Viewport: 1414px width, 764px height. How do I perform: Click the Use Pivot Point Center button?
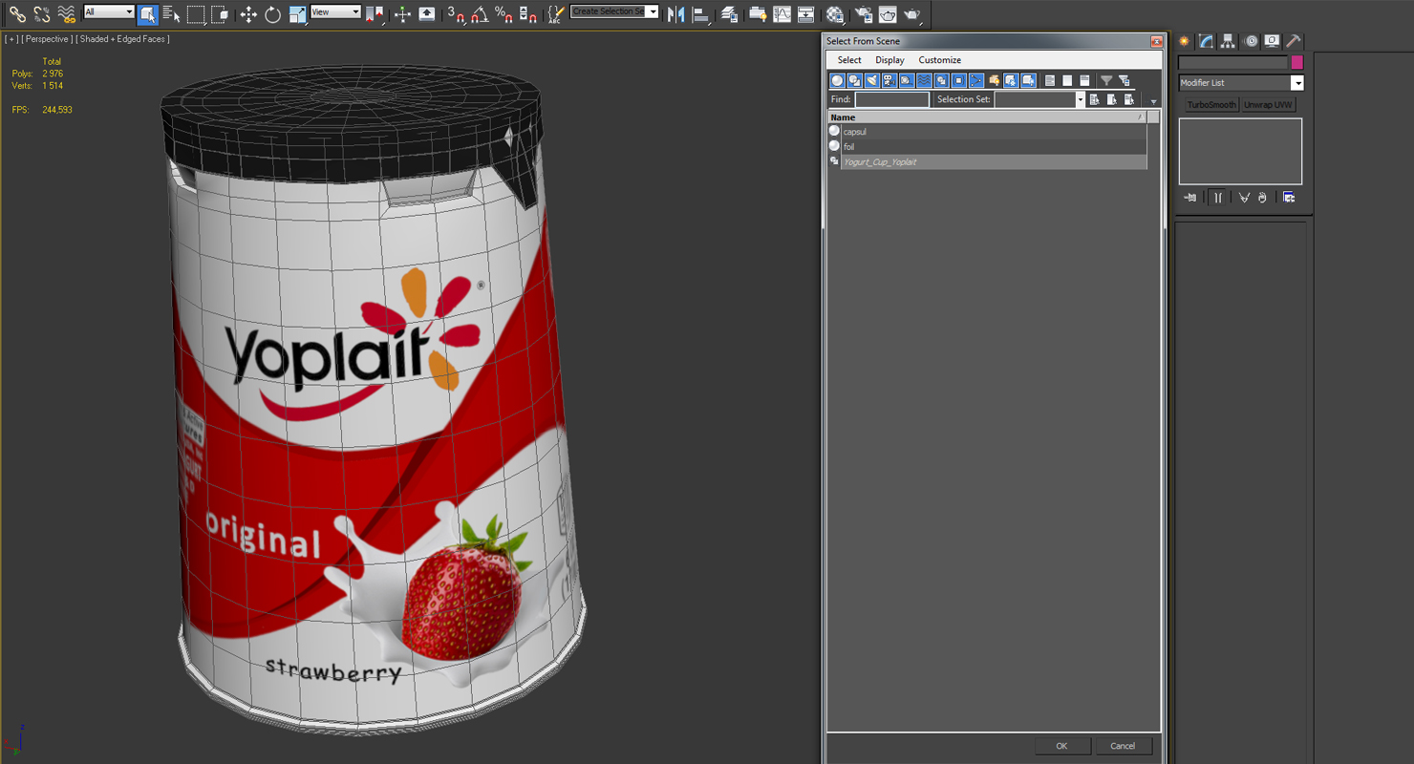(x=375, y=14)
